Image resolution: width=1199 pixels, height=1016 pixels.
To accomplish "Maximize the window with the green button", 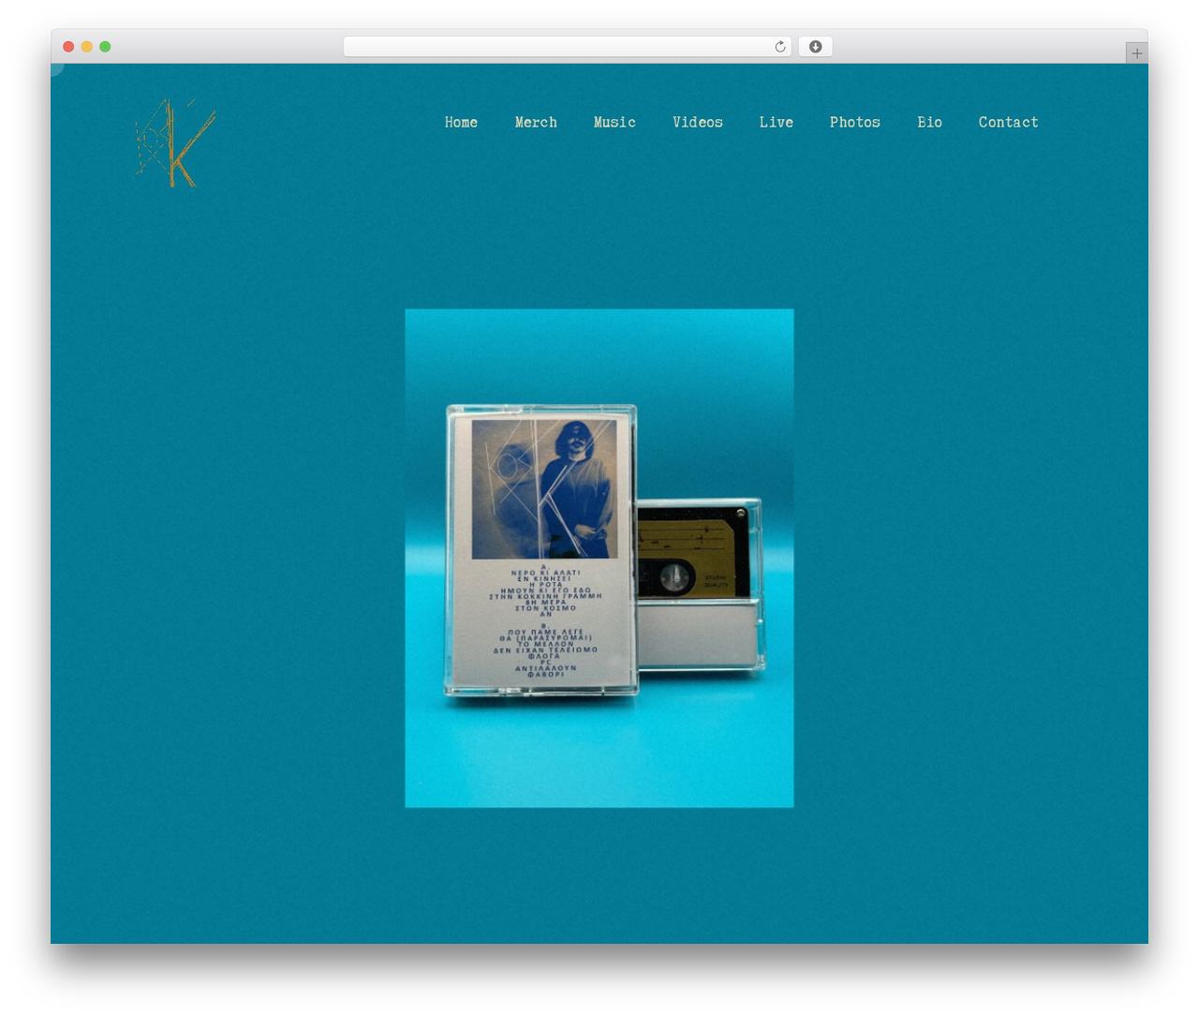I will tap(105, 47).
